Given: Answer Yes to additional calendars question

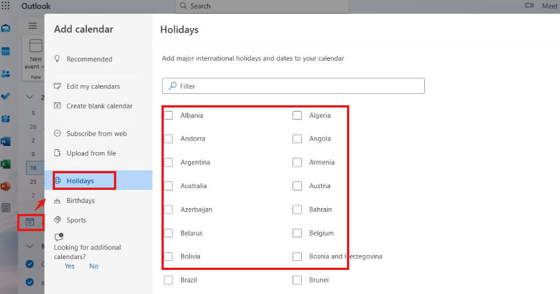Looking at the screenshot, I should (x=70, y=266).
